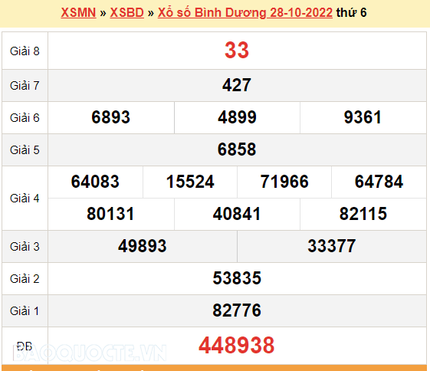The height and width of the screenshot is (371, 430).
Task: Click Giải 4 number 64784
Action: pos(379,182)
